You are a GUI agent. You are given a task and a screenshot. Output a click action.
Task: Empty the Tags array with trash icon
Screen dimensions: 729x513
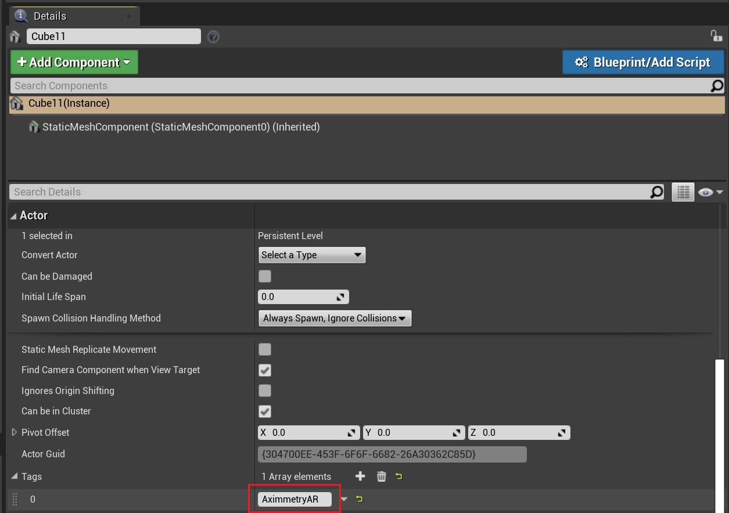coord(381,476)
